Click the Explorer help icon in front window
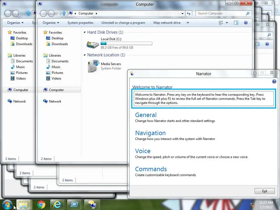The height and width of the screenshot is (210, 280). point(246,23)
